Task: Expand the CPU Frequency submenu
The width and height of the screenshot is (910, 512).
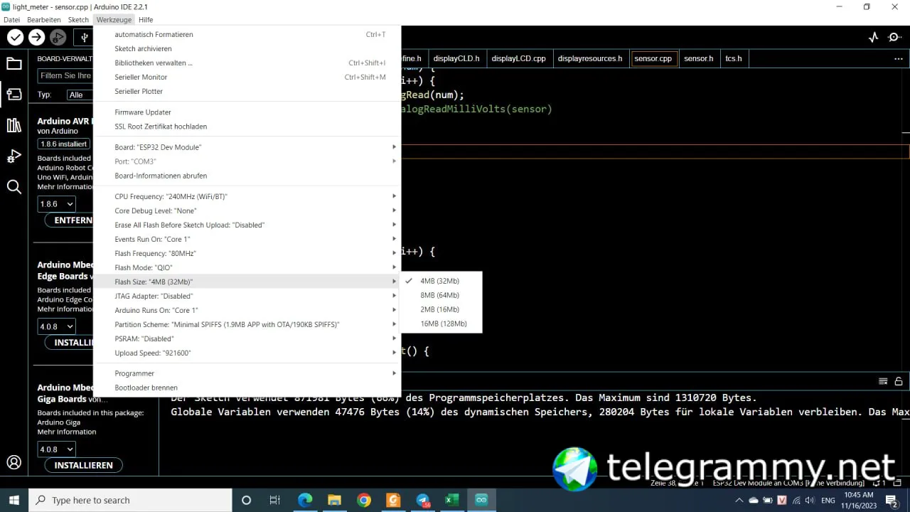Action: 247,196
